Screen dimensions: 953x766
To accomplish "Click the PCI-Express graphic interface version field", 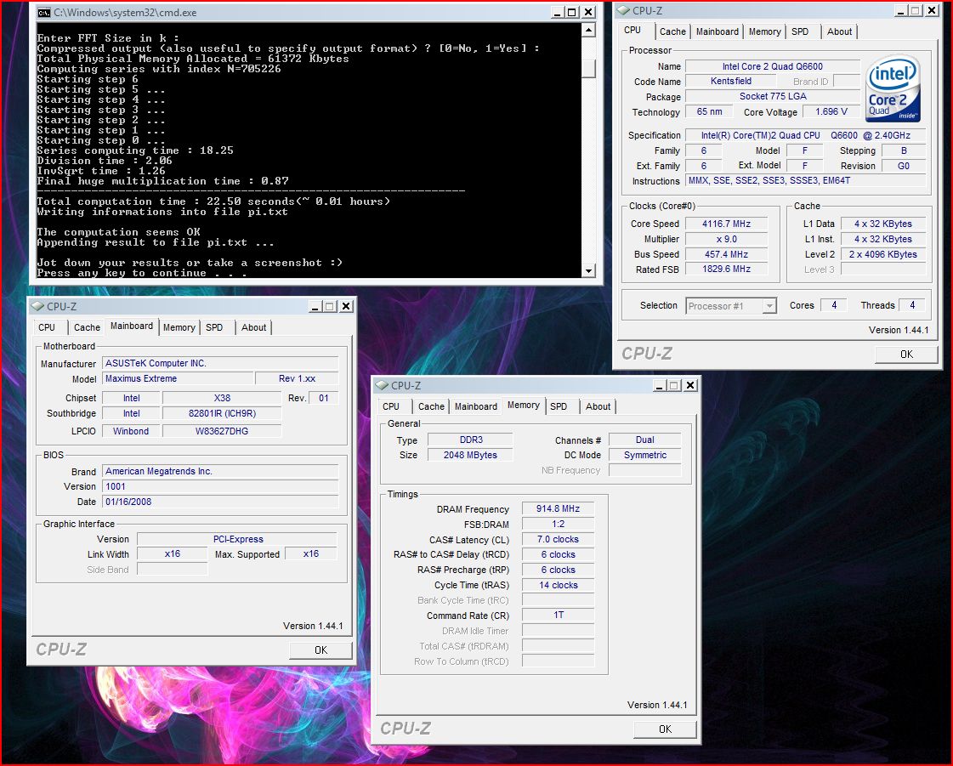I will coord(237,539).
